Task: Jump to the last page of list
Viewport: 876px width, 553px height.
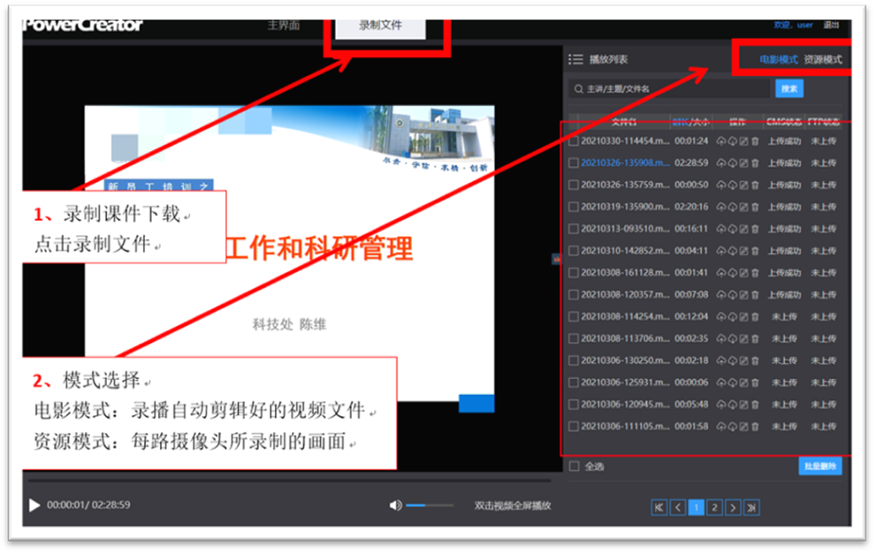Action: [x=751, y=507]
